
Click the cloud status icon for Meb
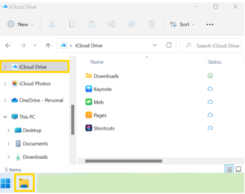(210, 102)
